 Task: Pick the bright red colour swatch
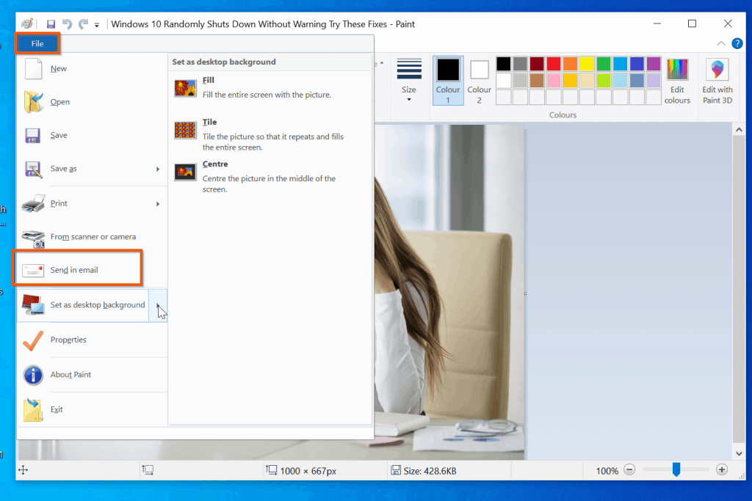click(x=554, y=64)
